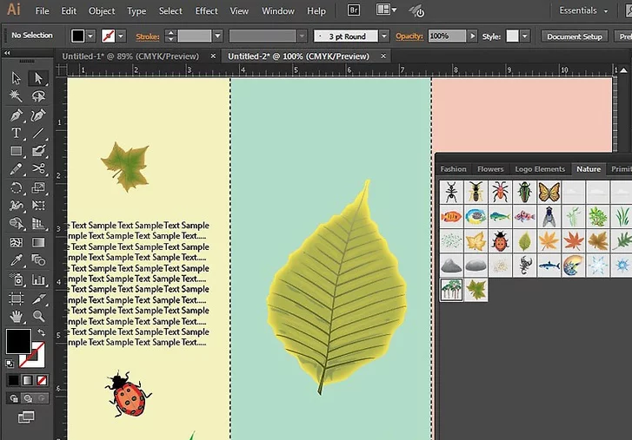Open the 3 pt Round brush dropdown
This screenshot has height=440, width=632.
pyautogui.click(x=383, y=36)
